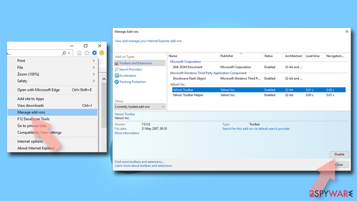
Task: Open Find more toolbars and extensions link
Action: pos(139,162)
